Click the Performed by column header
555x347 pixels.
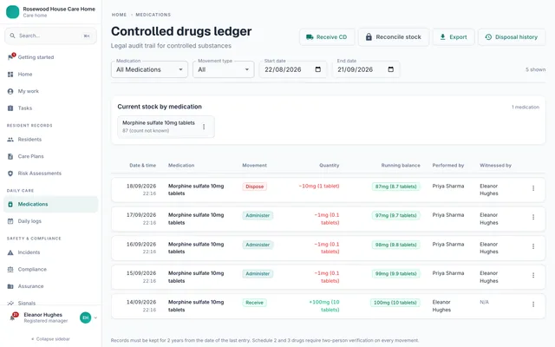click(447, 166)
